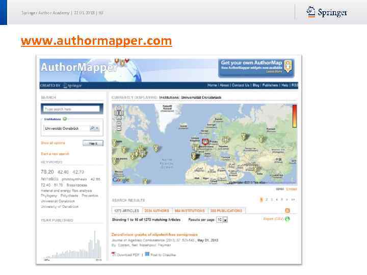The height and width of the screenshot is (275, 367).
Task: Select keyword University of Osnabrück
Action: click(x=60, y=207)
